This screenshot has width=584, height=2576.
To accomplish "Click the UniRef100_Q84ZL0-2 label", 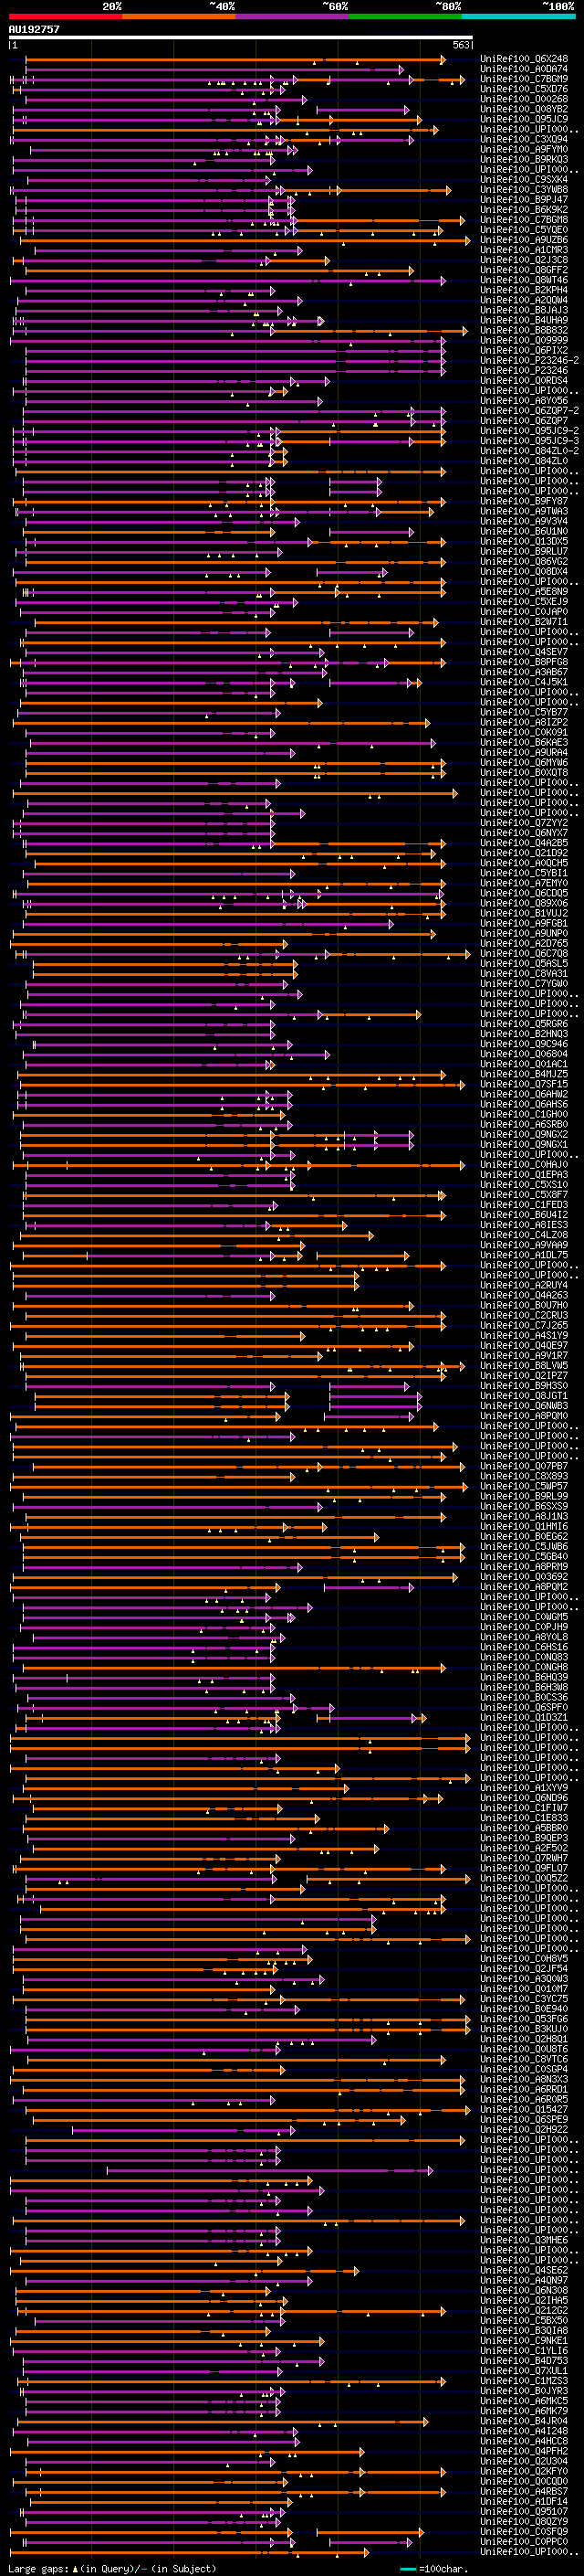I will click(529, 451).
